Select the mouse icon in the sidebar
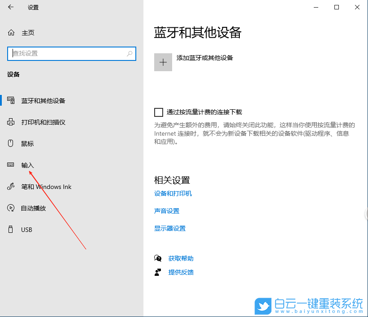The image size is (368, 317). coord(10,143)
